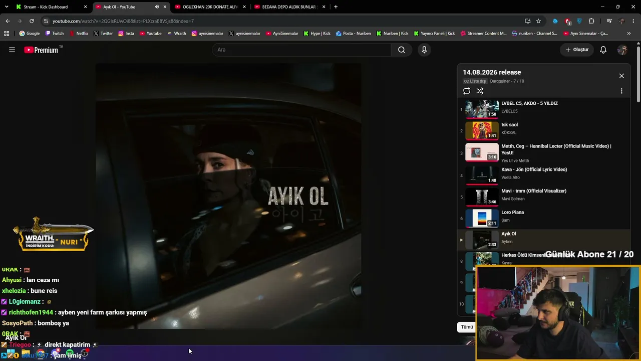The height and width of the screenshot is (361, 641).
Task: Play the tsk saol thumbnail
Action: click(482, 131)
